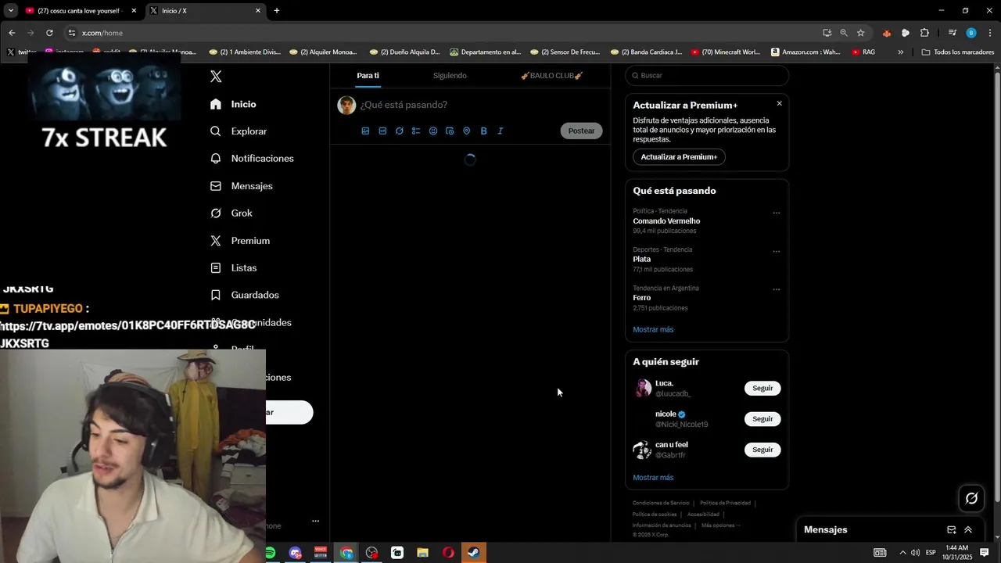Viewport: 1001px width, 563px height.
Task: Click Mostrar más under trends
Action: (653, 330)
